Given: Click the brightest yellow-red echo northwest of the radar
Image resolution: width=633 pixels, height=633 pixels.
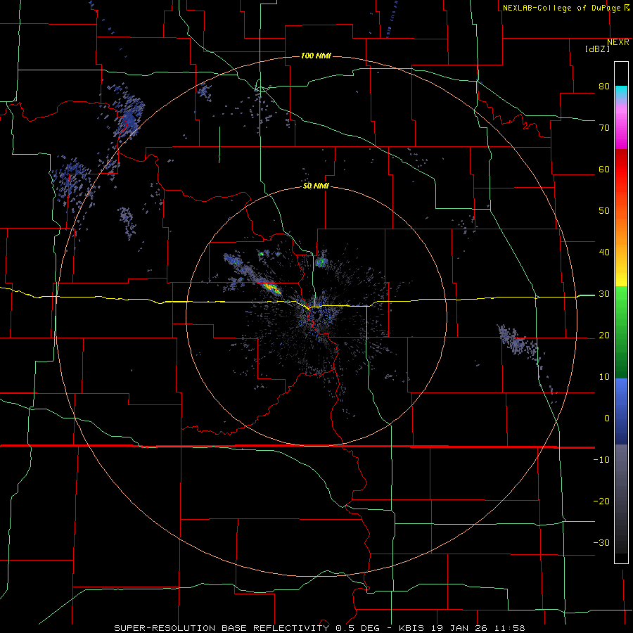Looking at the screenshot, I should pos(271,288).
